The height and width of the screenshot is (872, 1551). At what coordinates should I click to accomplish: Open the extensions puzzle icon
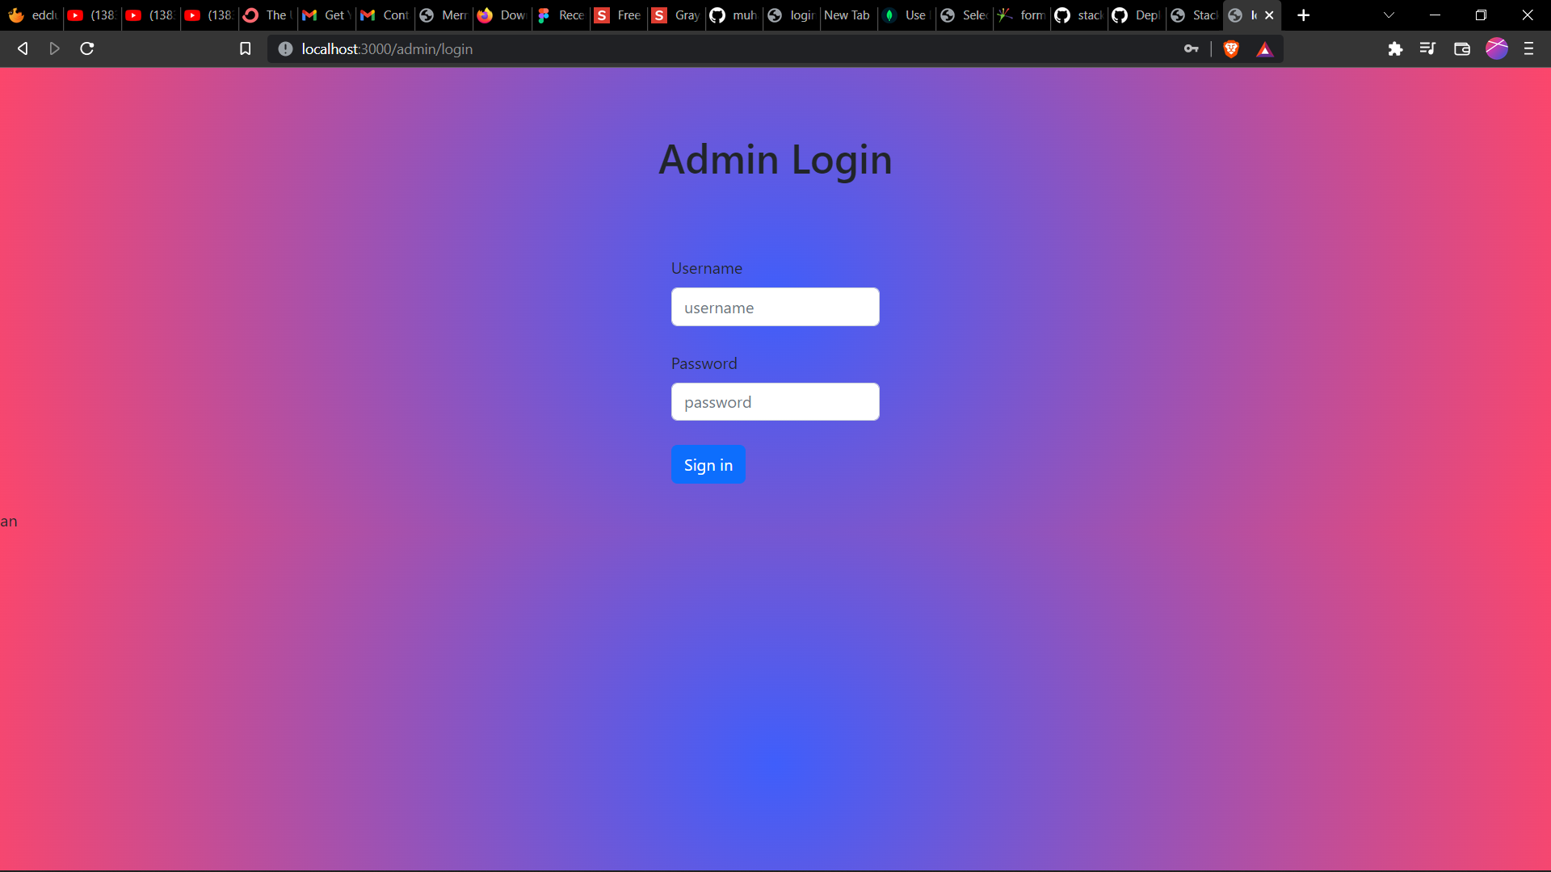click(1395, 49)
